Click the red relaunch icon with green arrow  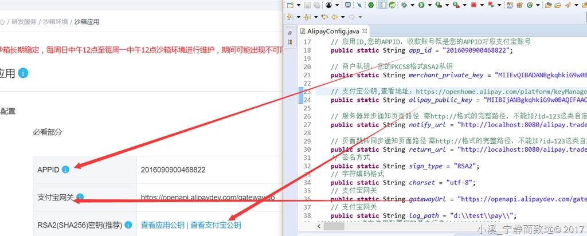tap(491, 5)
